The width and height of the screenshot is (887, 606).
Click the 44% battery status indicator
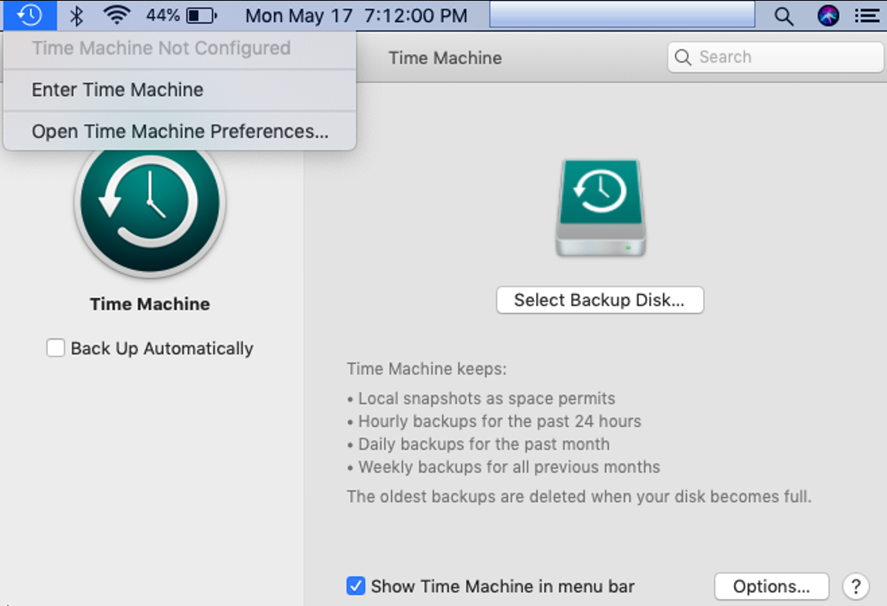tap(181, 15)
